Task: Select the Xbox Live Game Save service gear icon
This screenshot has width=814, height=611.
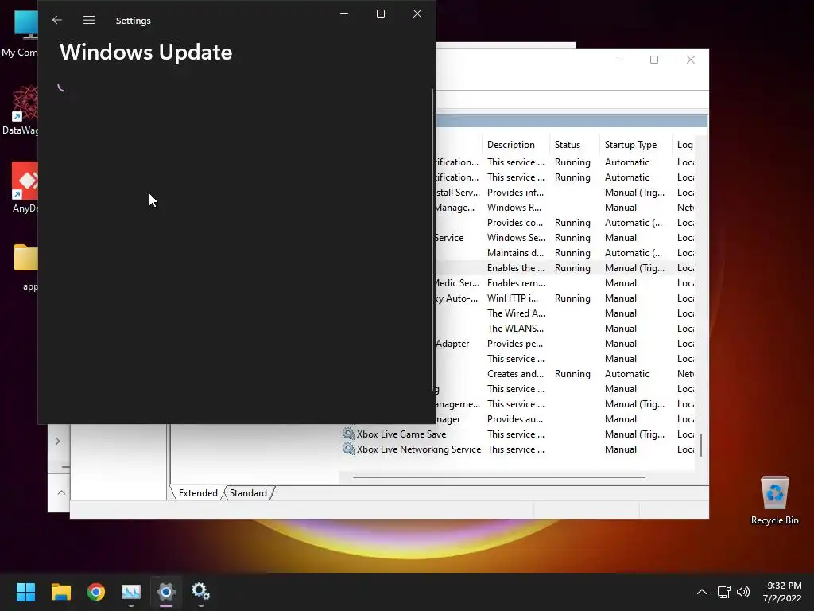Action: point(348,434)
